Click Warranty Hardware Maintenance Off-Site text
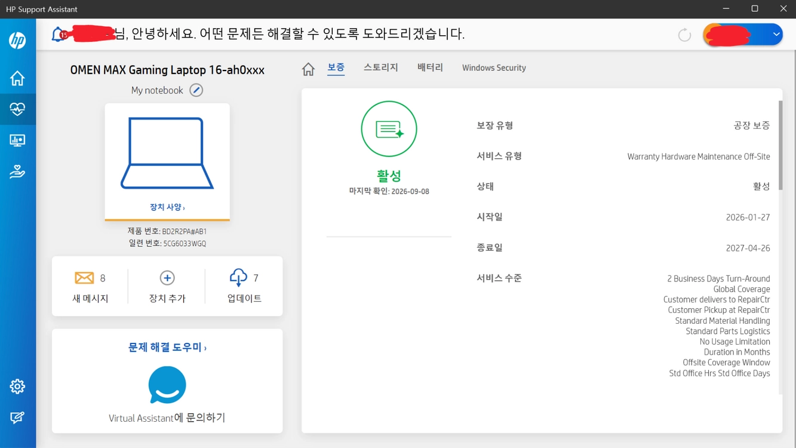The height and width of the screenshot is (448, 796). point(699,157)
